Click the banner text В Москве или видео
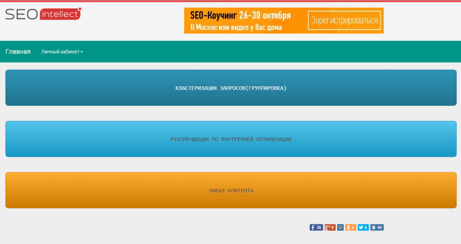Image resolution: width=461 pixels, height=244 pixels. coord(236,27)
